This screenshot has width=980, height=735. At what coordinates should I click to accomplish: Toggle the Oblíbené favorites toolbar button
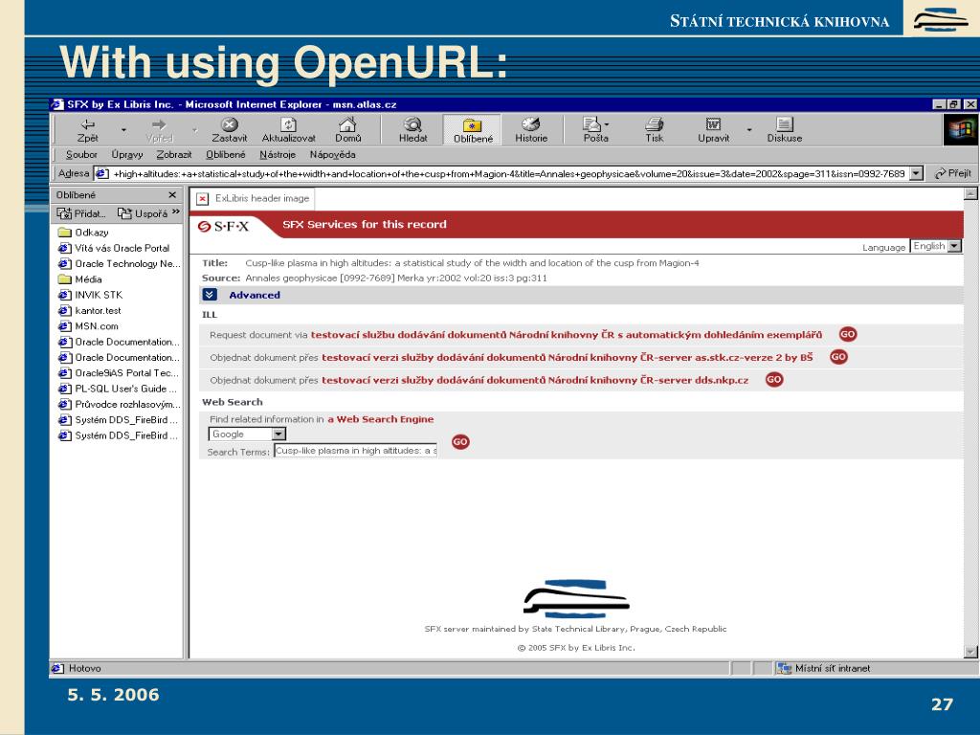tap(473, 129)
